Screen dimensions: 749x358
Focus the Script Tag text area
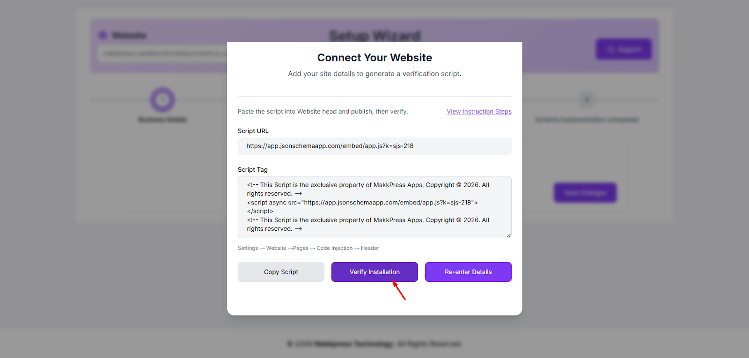[x=374, y=207]
